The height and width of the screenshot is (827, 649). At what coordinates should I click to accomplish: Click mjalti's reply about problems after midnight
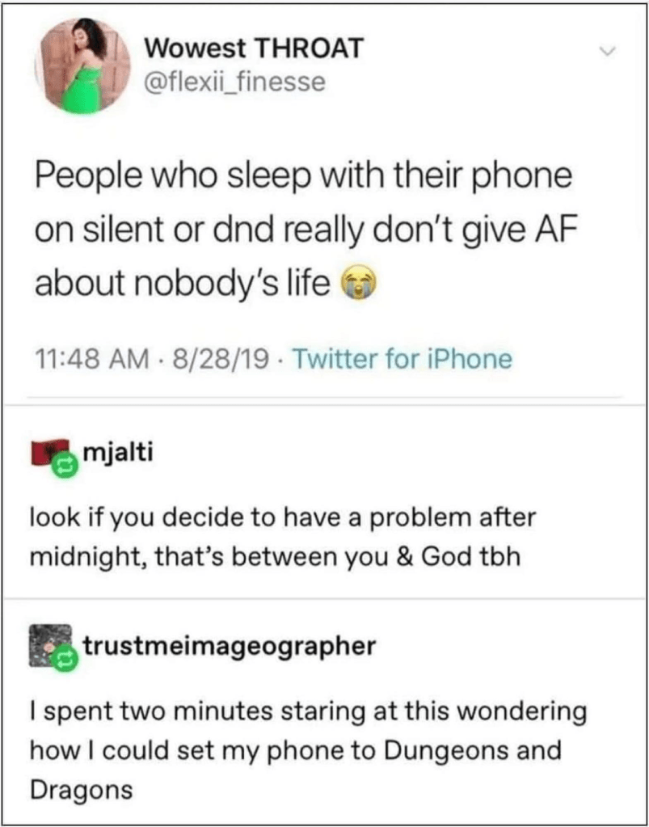pos(284,537)
